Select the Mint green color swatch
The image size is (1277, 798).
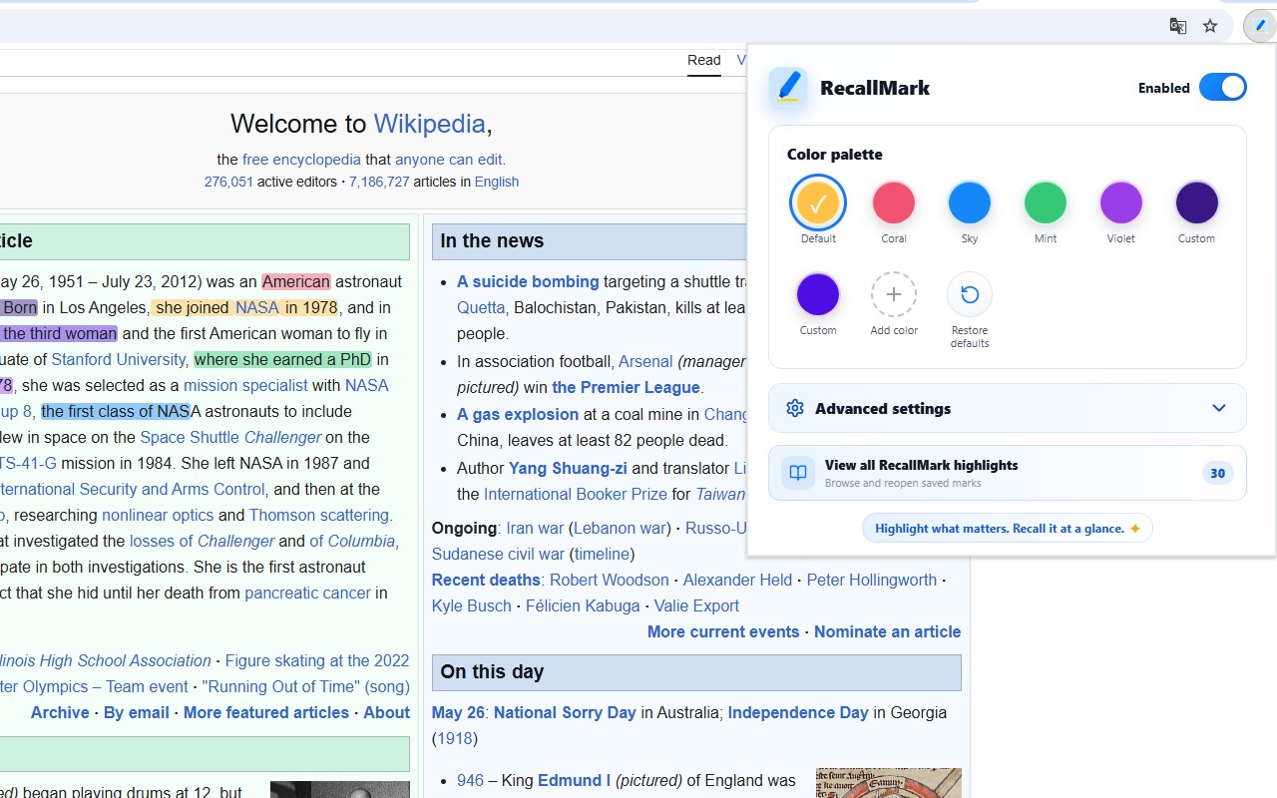pyautogui.click(x=1046, y=202)
